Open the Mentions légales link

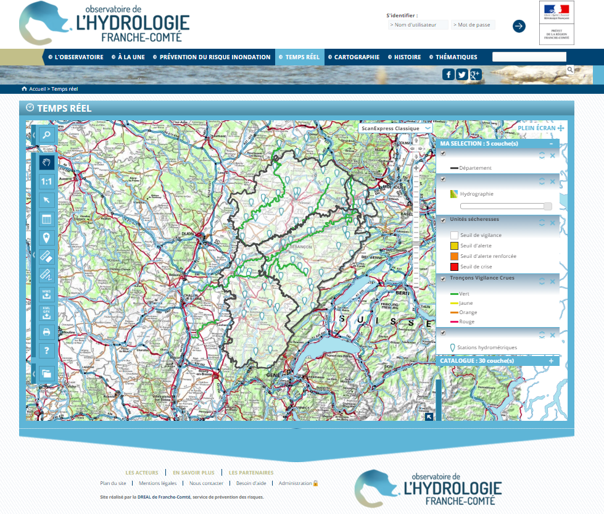point(157,483)
